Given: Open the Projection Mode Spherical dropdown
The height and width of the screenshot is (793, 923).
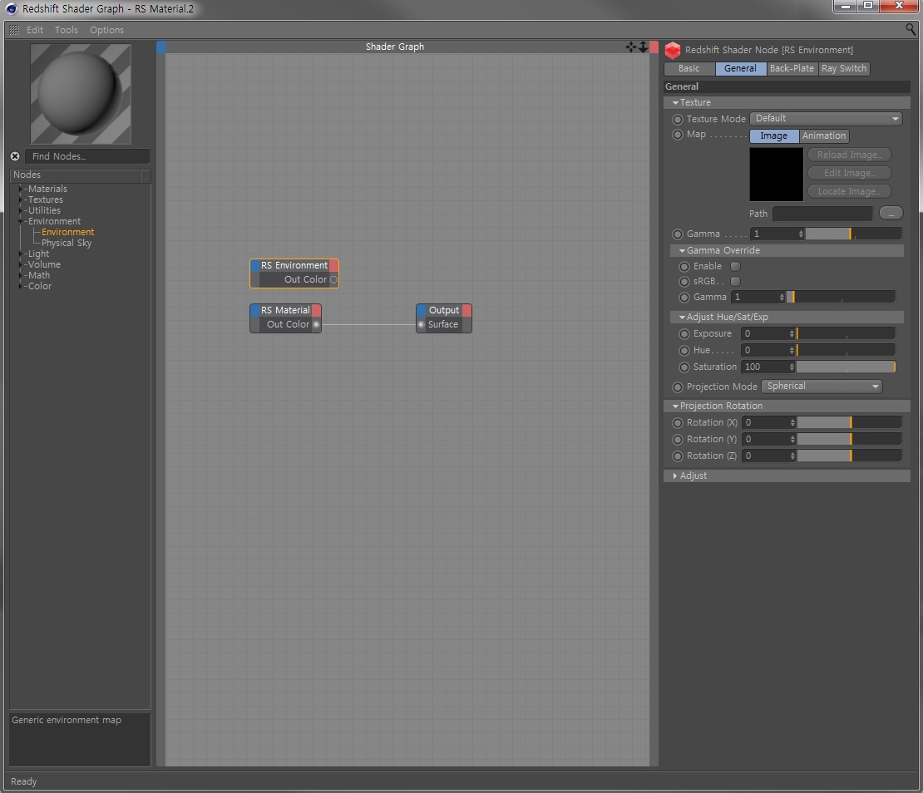Looking at the screenshot, I should (x=822, y=387).
